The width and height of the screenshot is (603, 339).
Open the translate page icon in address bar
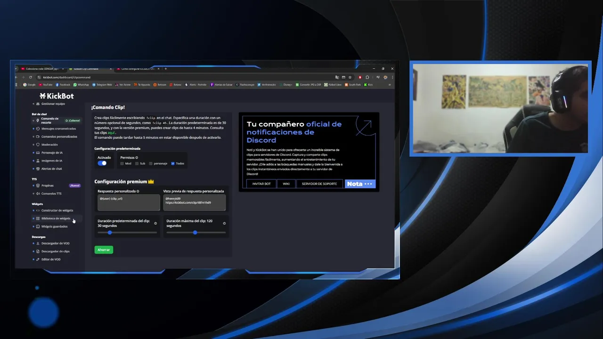tap(337, 77)
